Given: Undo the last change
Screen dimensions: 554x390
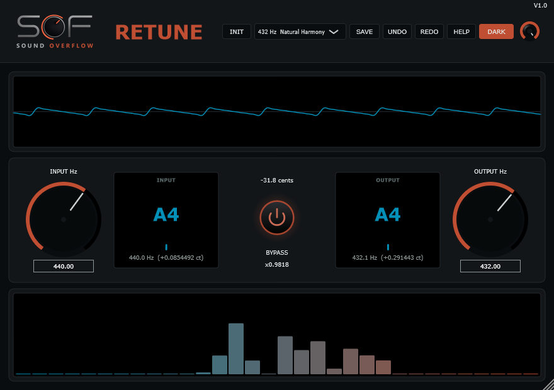Looking at the screenshot, I should (397, 31).
